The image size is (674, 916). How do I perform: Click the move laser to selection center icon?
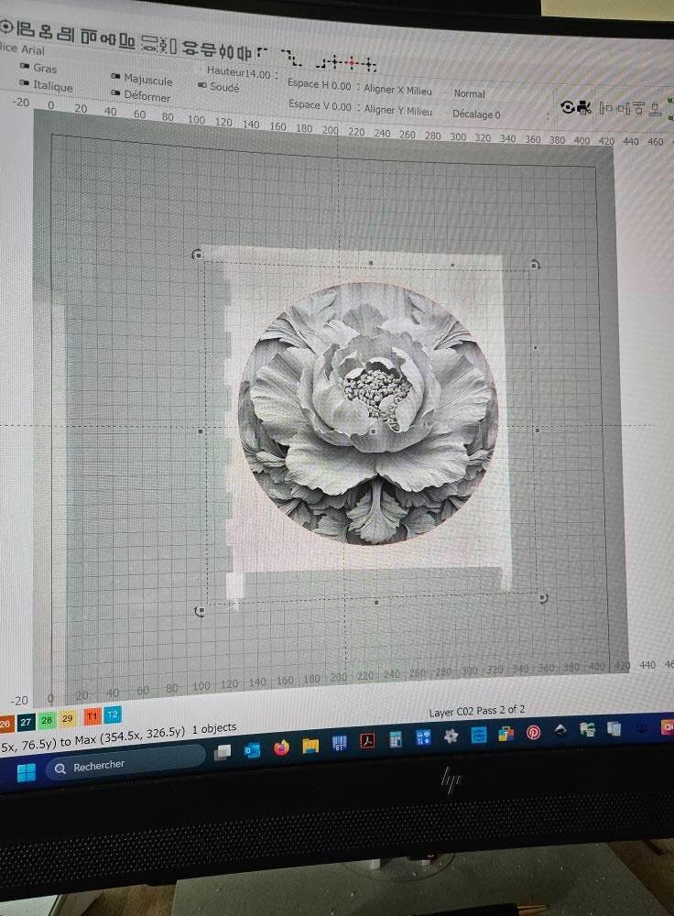pos(351,62)
